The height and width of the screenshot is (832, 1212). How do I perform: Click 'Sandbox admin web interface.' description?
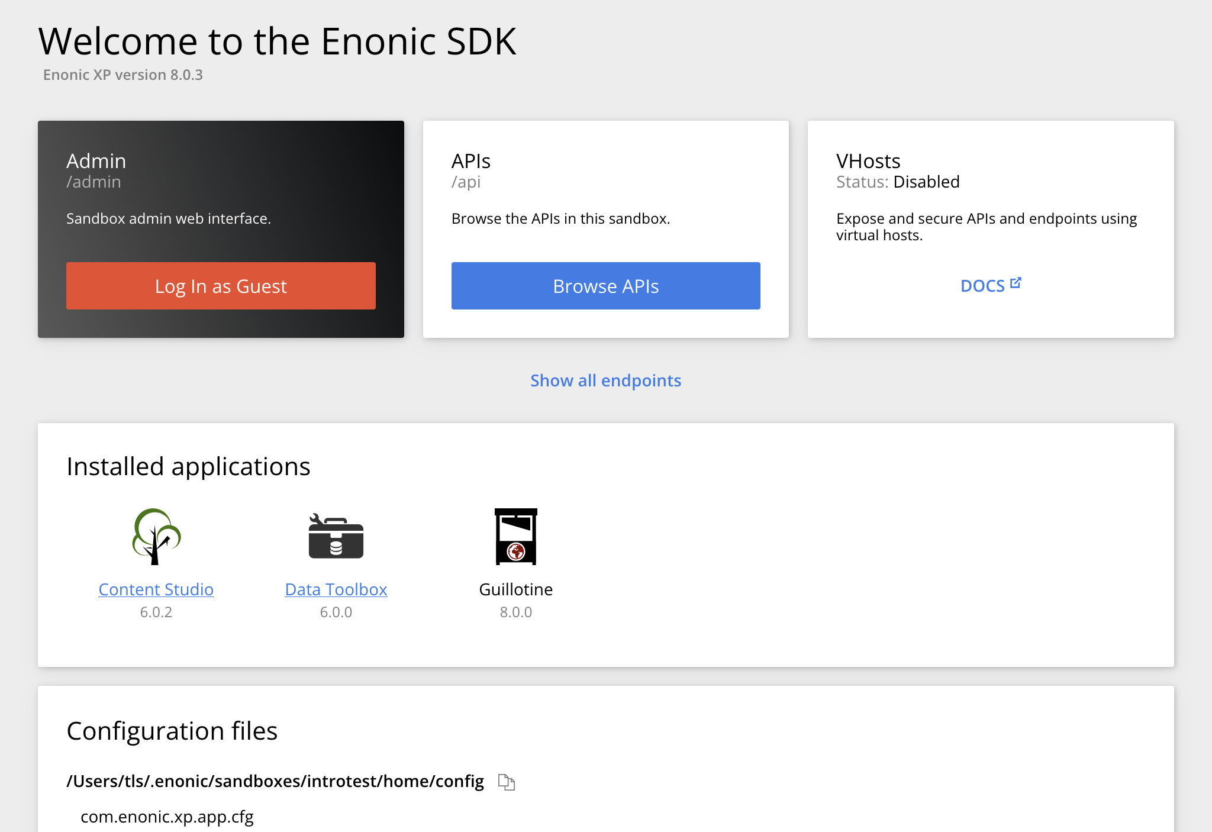169,219
